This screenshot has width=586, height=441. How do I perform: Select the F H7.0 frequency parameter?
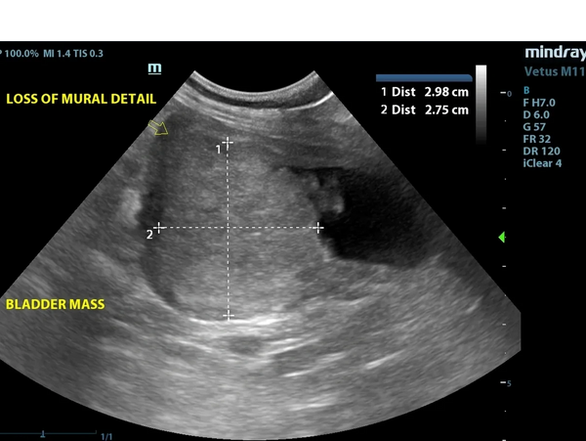[x=540, y=102]
